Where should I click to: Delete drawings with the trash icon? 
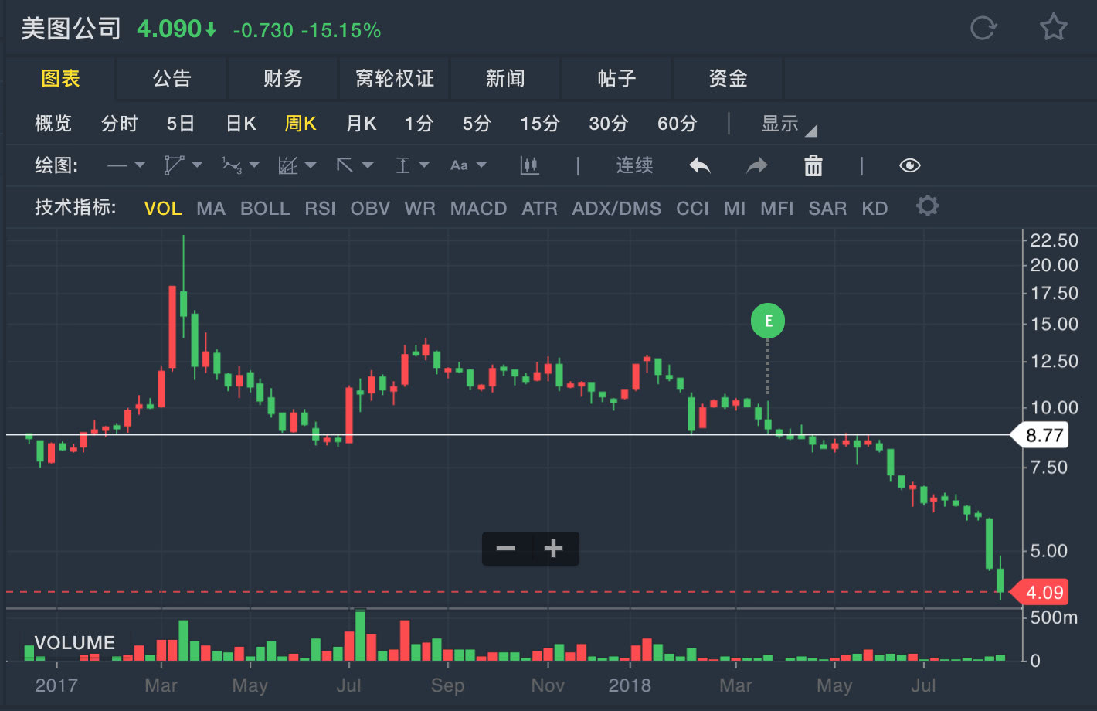pyautogui.click(x=813, y=165)
